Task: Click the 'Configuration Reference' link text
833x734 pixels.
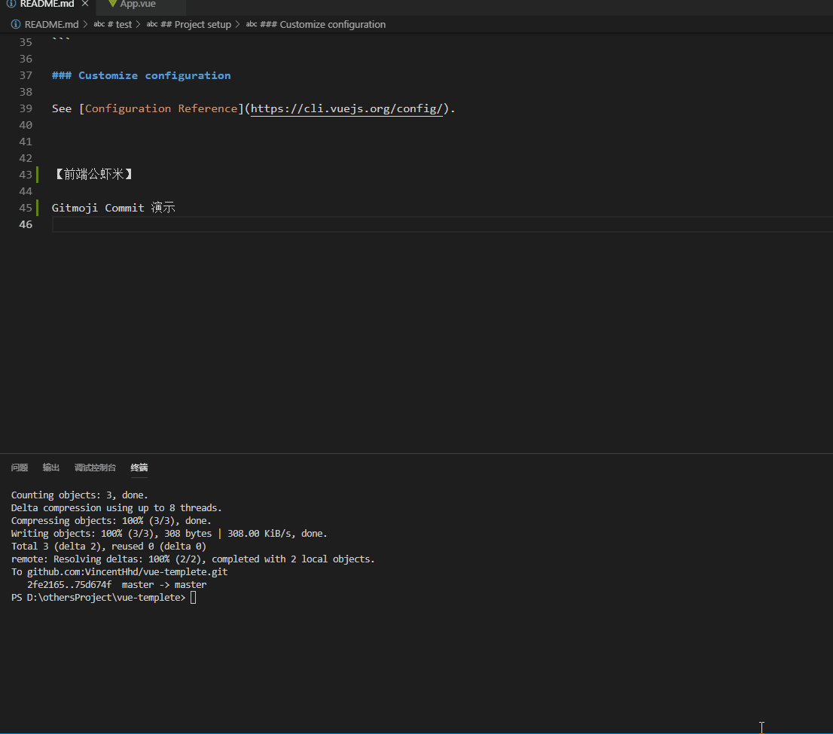Action: pyautogui.click(x=161, y=108)
